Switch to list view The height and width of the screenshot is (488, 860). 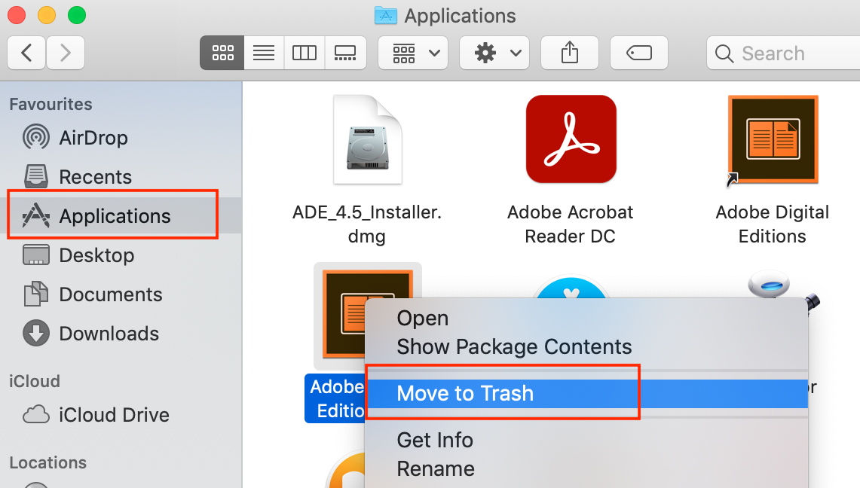coord(264,53)
